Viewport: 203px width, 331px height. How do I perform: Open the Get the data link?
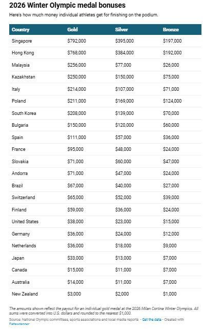[x=152, y=319]
